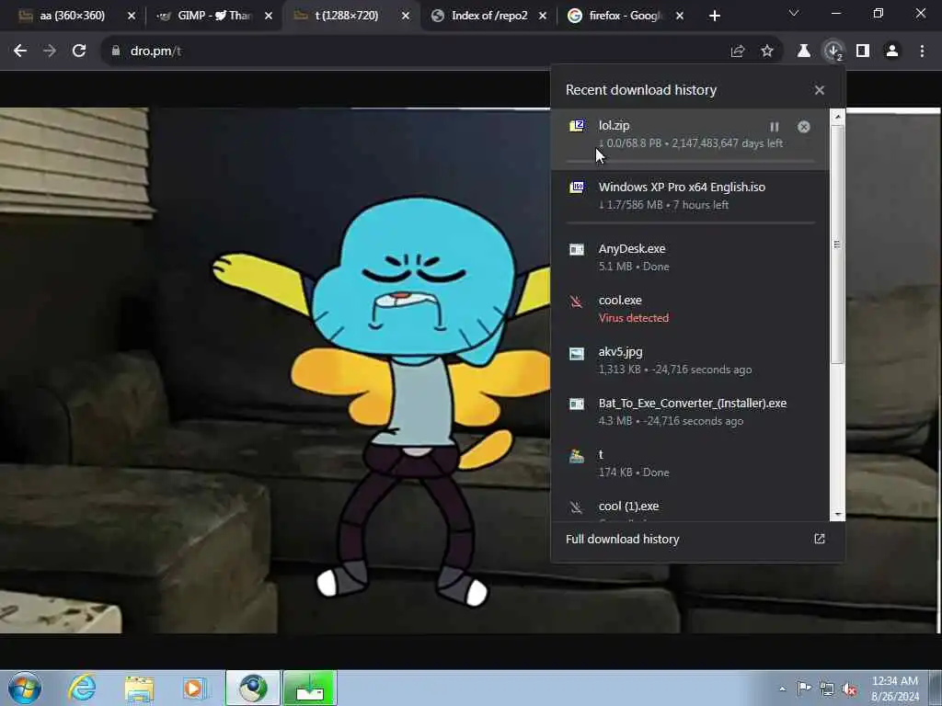Click the Virus detected warning text
Viewport: 942px width, 706px height.
633,318
